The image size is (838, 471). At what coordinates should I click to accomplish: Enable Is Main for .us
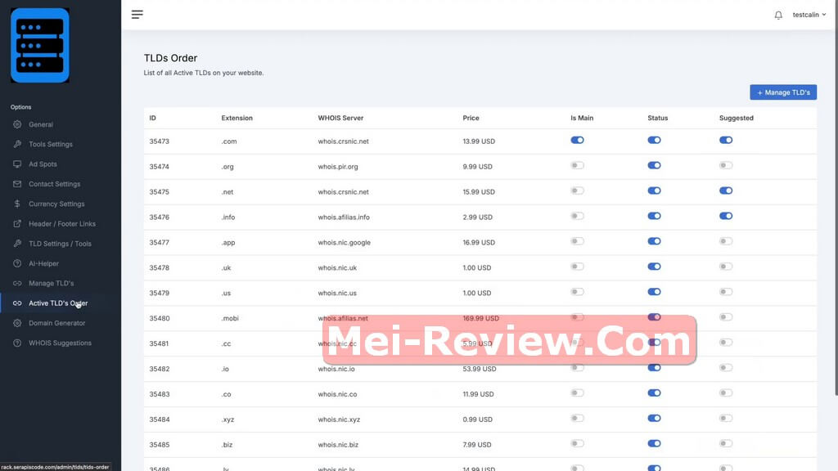577,292
